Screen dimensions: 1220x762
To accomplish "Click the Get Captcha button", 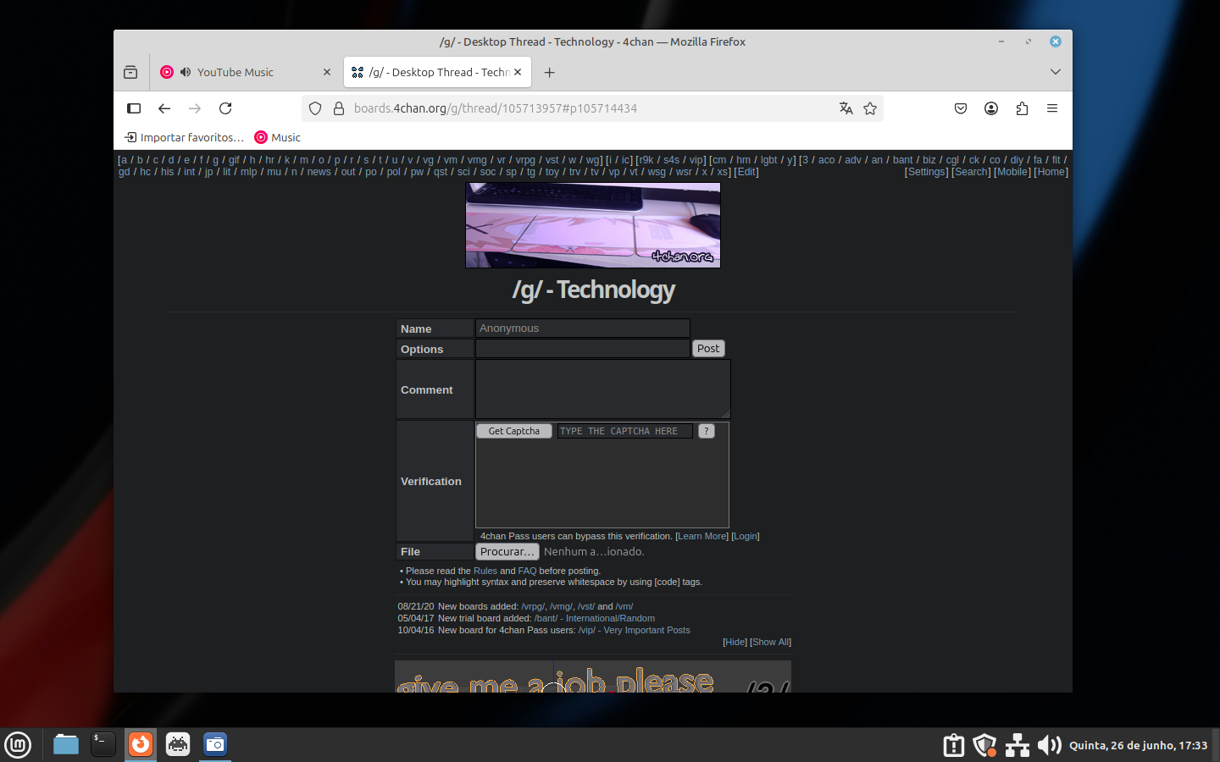I will (x=514, y=431).
